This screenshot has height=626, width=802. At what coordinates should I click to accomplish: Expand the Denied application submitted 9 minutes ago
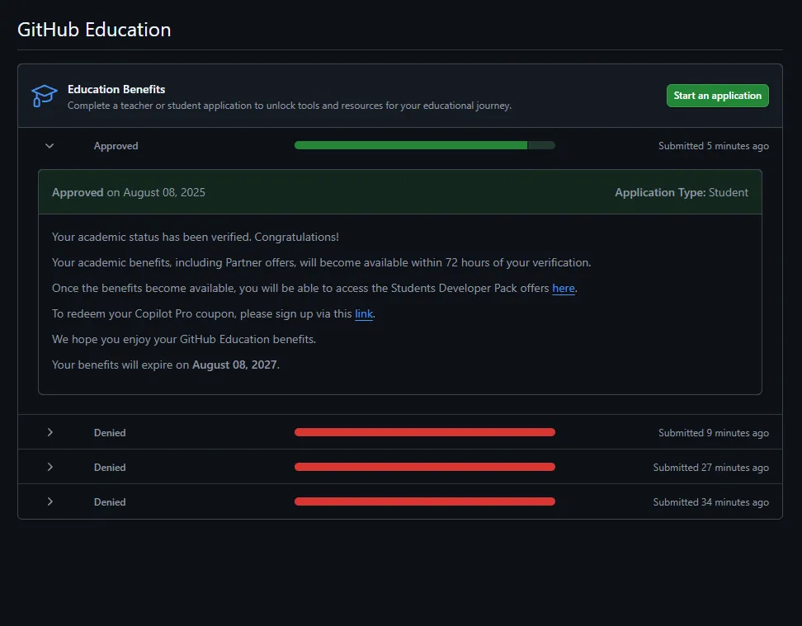click(x=50, y=432)
